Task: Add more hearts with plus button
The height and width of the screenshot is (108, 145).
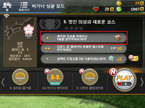Action: point(112,9)
